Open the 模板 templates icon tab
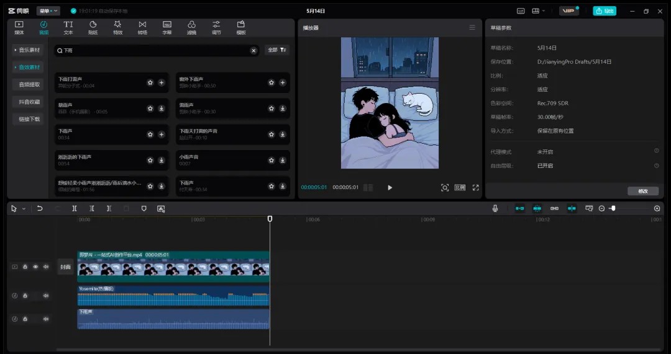The image size is (671, 354). [x=241, y=28]
